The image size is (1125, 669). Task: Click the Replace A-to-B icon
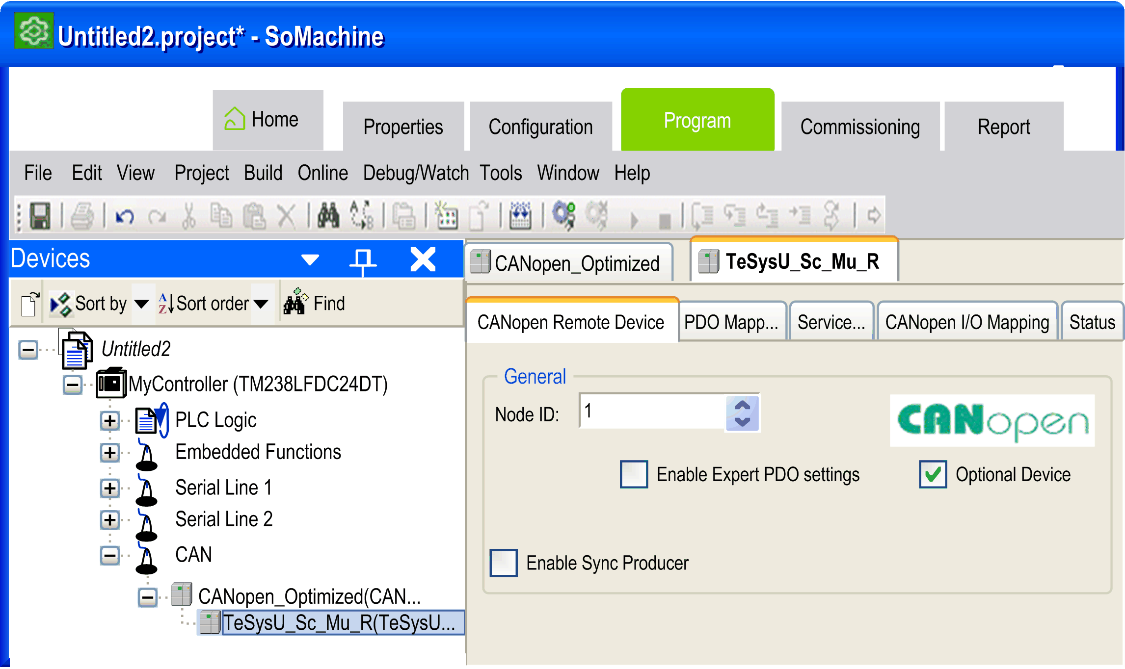coord(362,216)
